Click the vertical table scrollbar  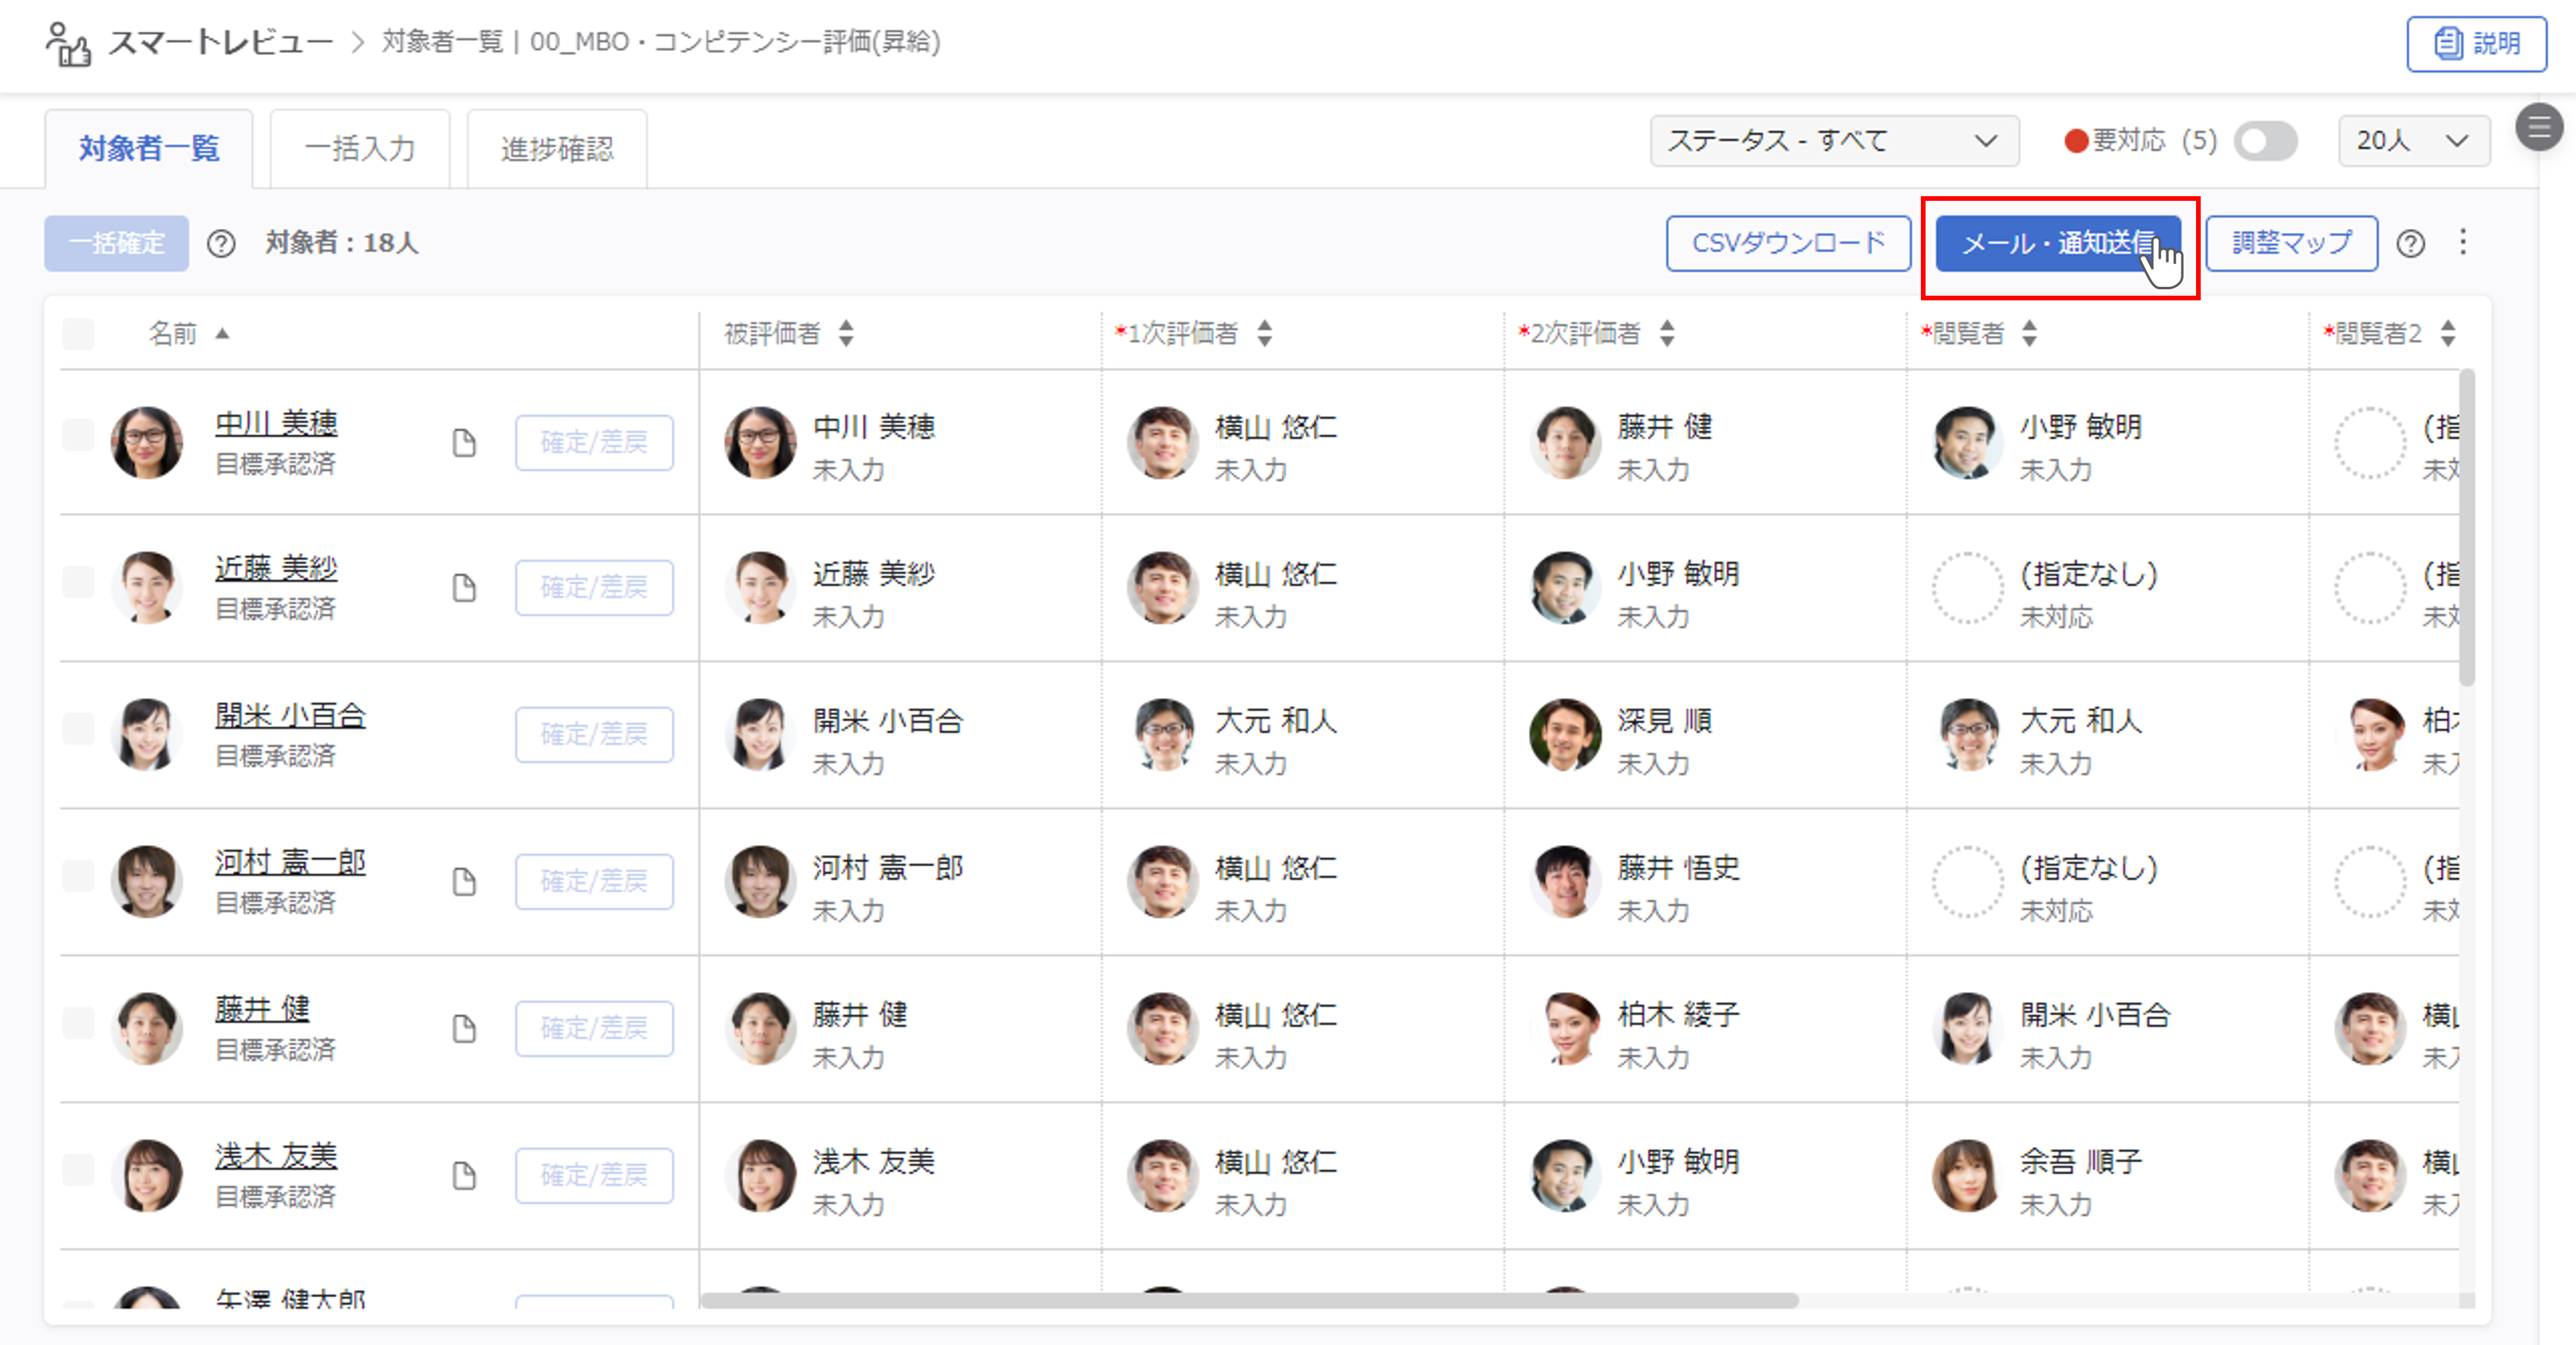(2467, 527)
